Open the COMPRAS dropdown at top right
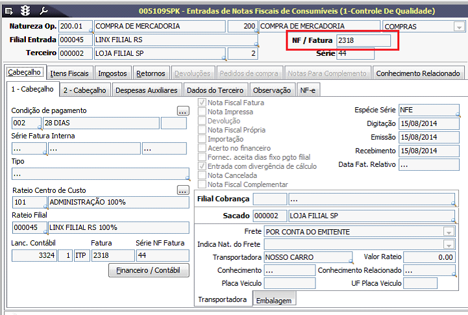Screen dimensions: 468x315 click(459, 27)
